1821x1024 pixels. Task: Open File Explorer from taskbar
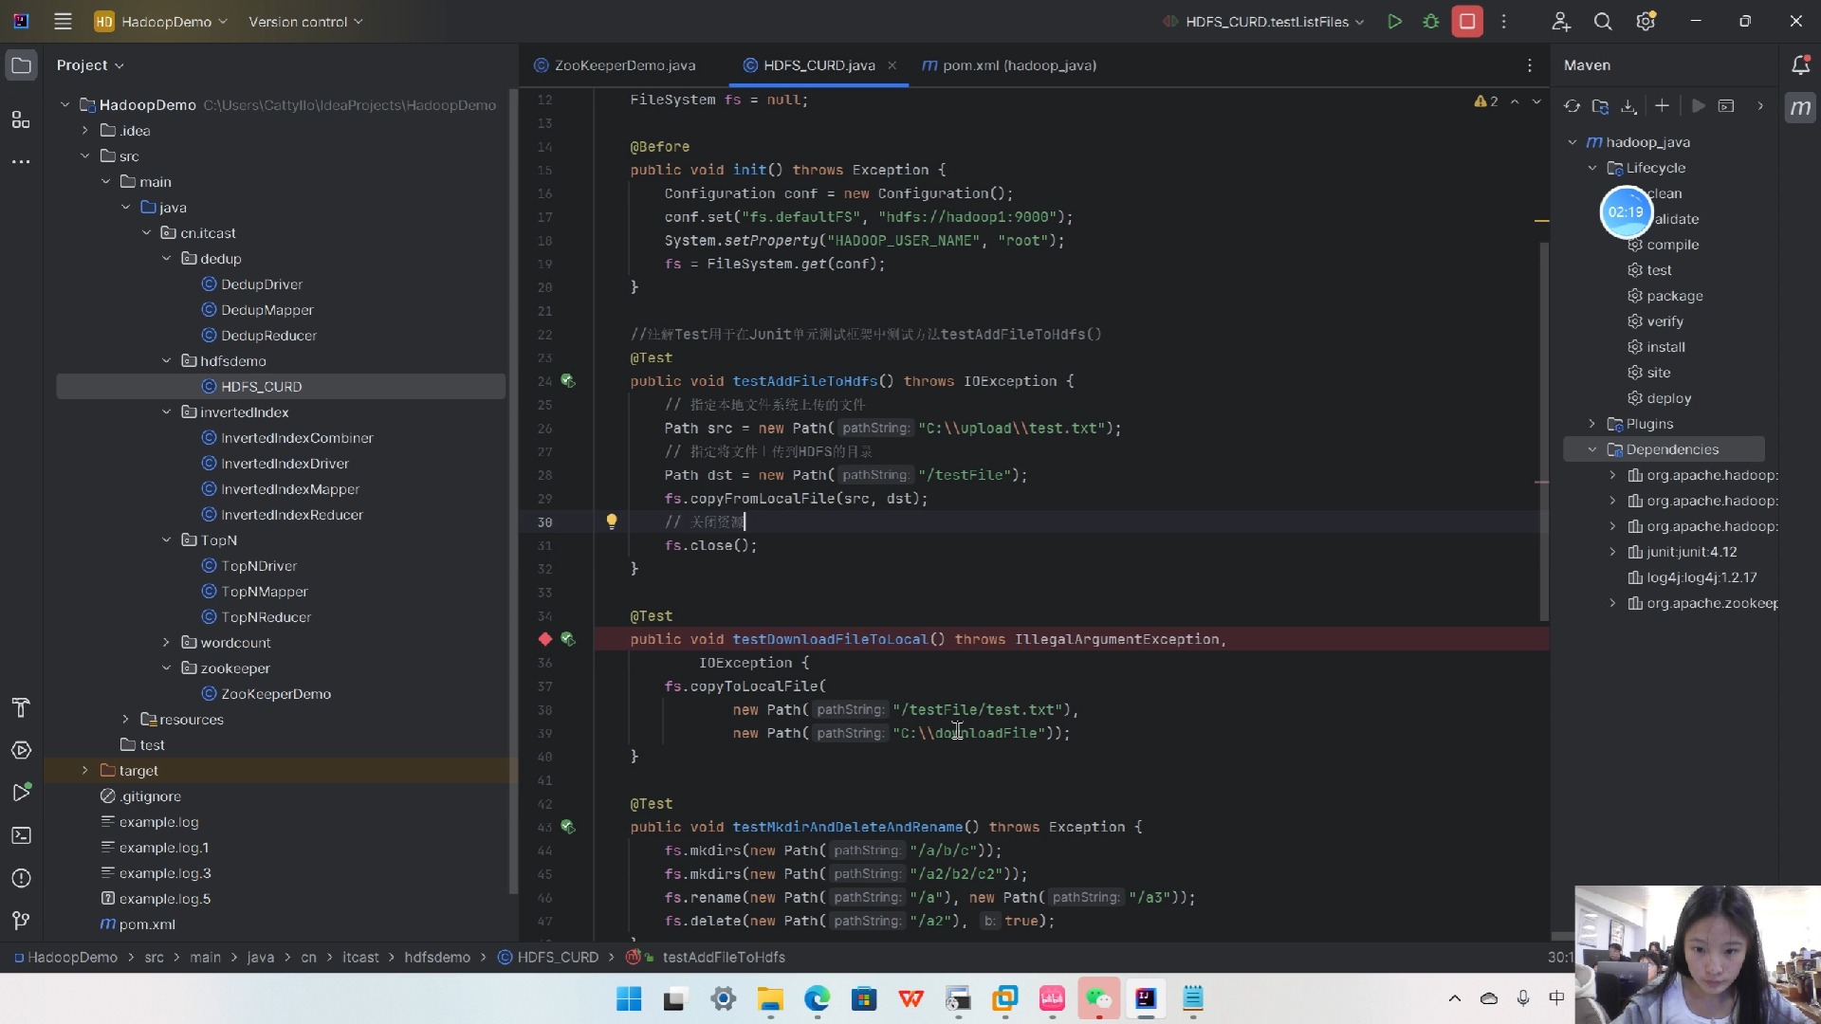(x=769, y=998)
